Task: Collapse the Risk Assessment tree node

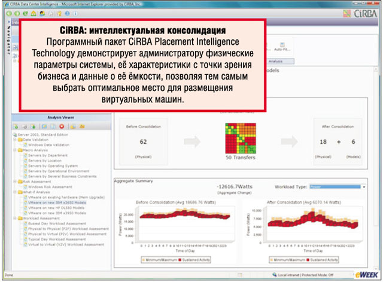Action: (x=14, y=182)
